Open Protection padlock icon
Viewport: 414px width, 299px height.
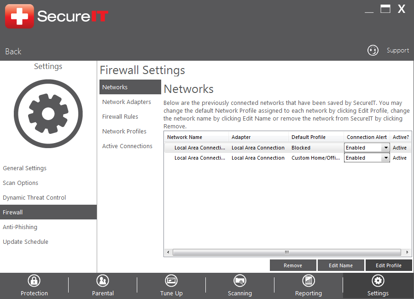[34, 281]
